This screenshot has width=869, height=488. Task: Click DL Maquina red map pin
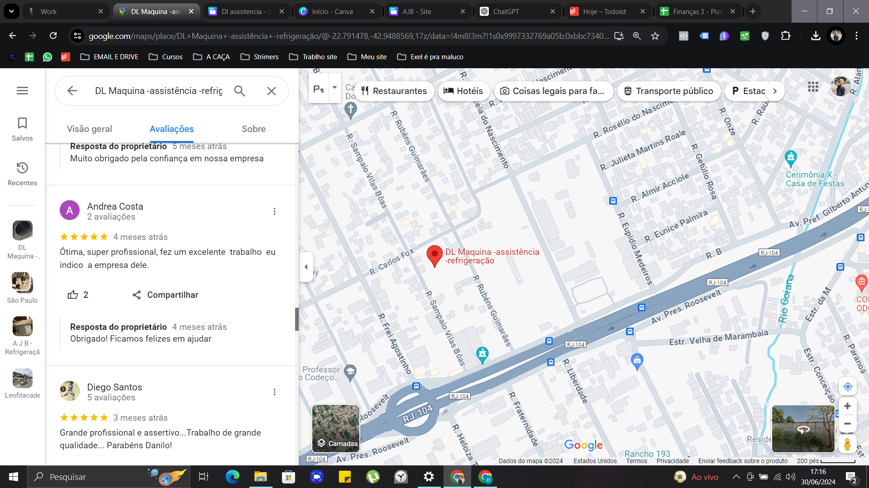434,256
